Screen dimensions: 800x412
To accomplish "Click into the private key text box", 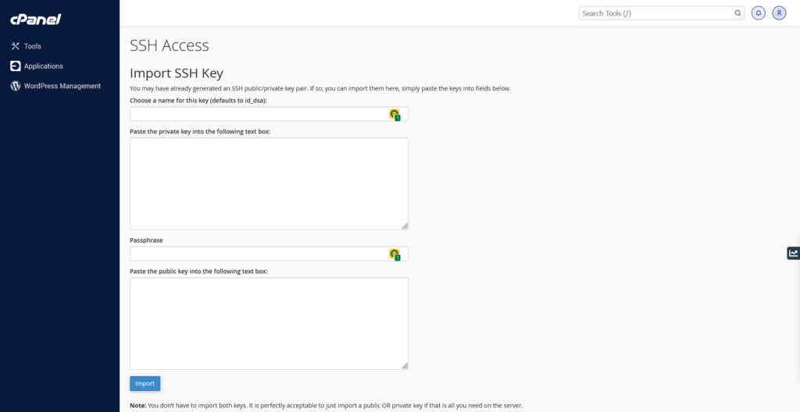I will (x=269, y=183).
